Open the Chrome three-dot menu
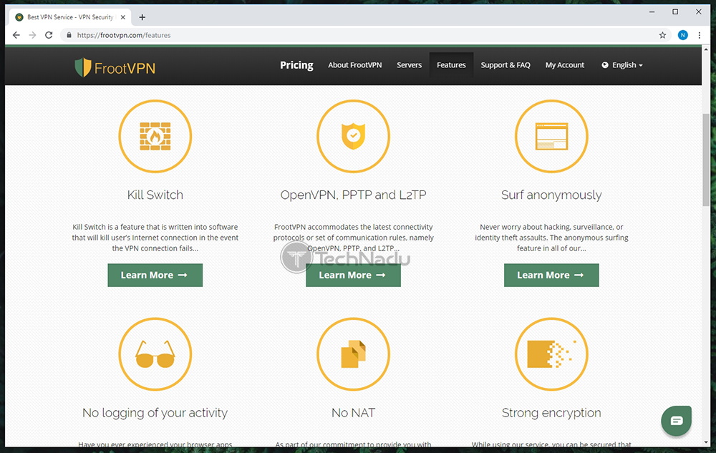Viewport: 716px width, 453px height. tap(699, 35)
